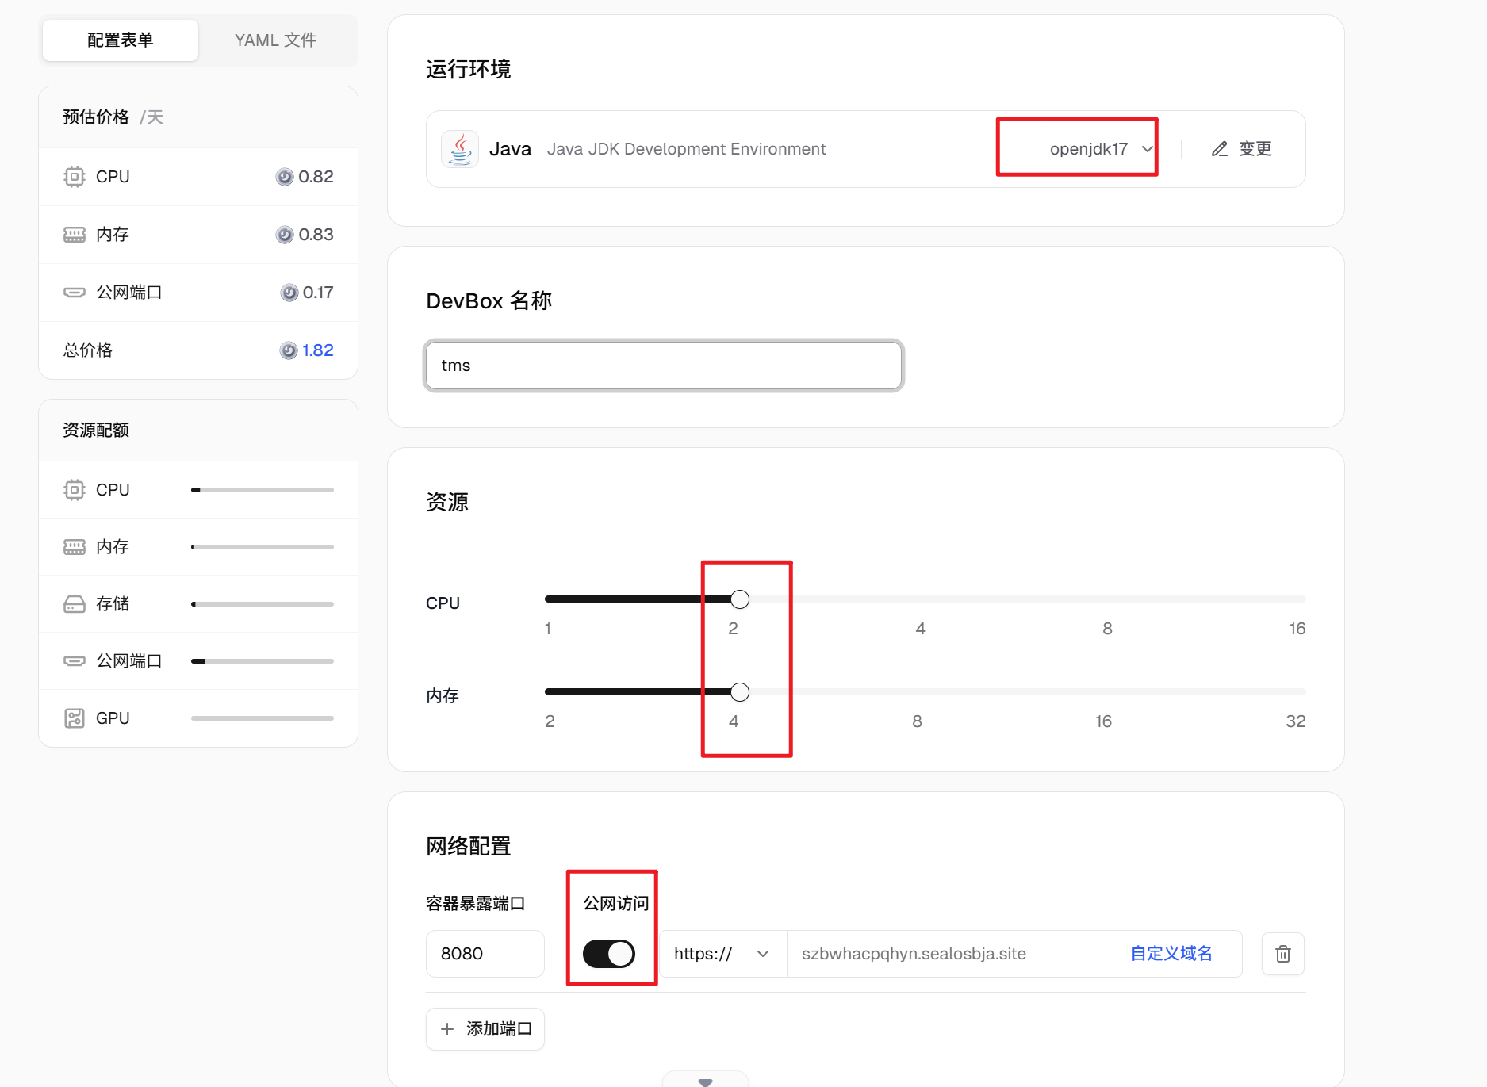Click the public port icon in price estimate
Image resolution: width=1487 pixels, height=1087 pixels.
pos(75,293)
